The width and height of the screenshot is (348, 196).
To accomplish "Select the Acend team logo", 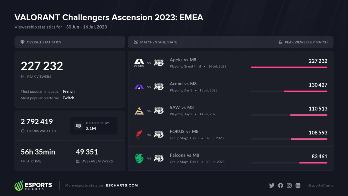I will [x=139, y=87].
